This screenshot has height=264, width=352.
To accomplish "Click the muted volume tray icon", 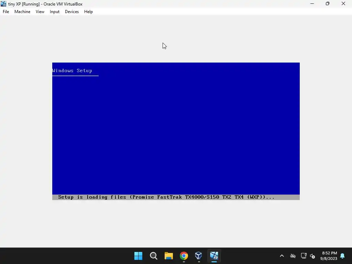I will click(x=312, y=256).
